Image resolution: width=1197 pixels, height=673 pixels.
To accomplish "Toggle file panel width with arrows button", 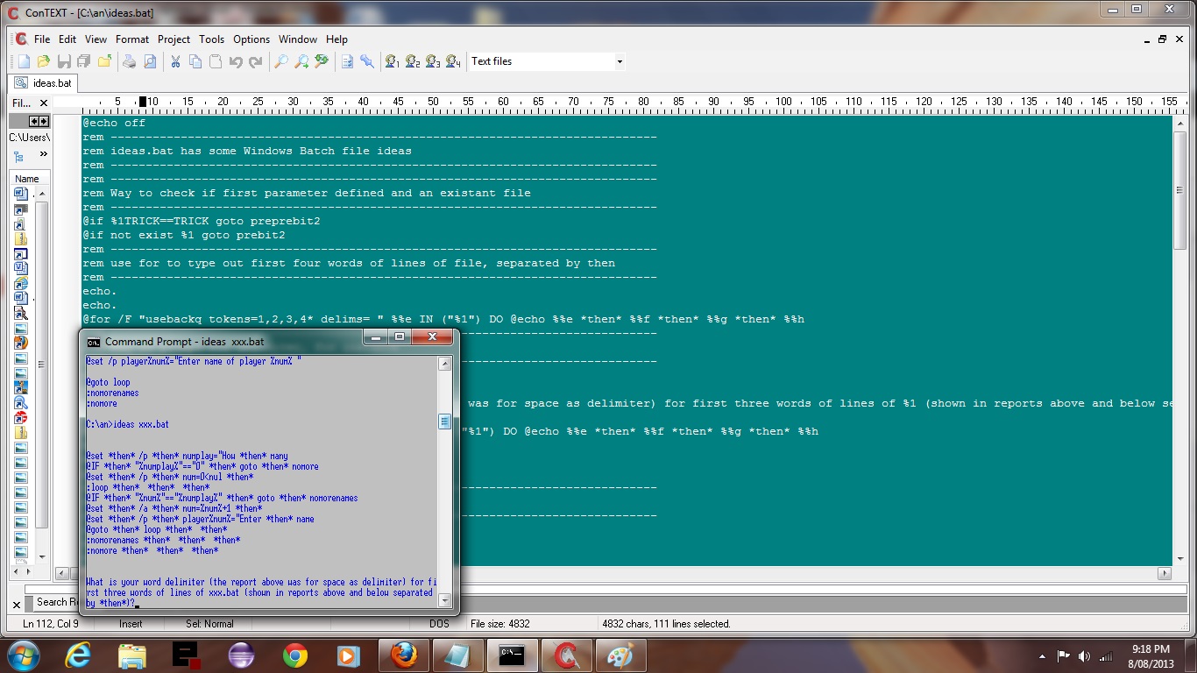I will (39, 122).
